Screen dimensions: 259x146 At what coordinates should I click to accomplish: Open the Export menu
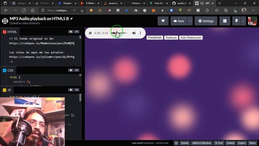(x=242, y=143)
